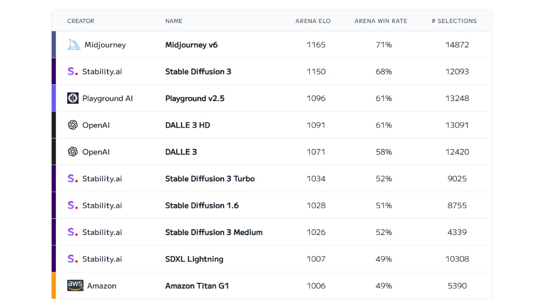Viewport: 542px width, 304px height.
Task: Click the Stability.ai logo beside Stable Diffusion 3
Action: [x=72, y=71]
